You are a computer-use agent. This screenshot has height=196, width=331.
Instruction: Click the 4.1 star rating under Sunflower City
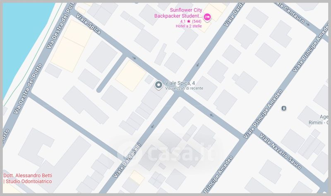click(191, 22)
